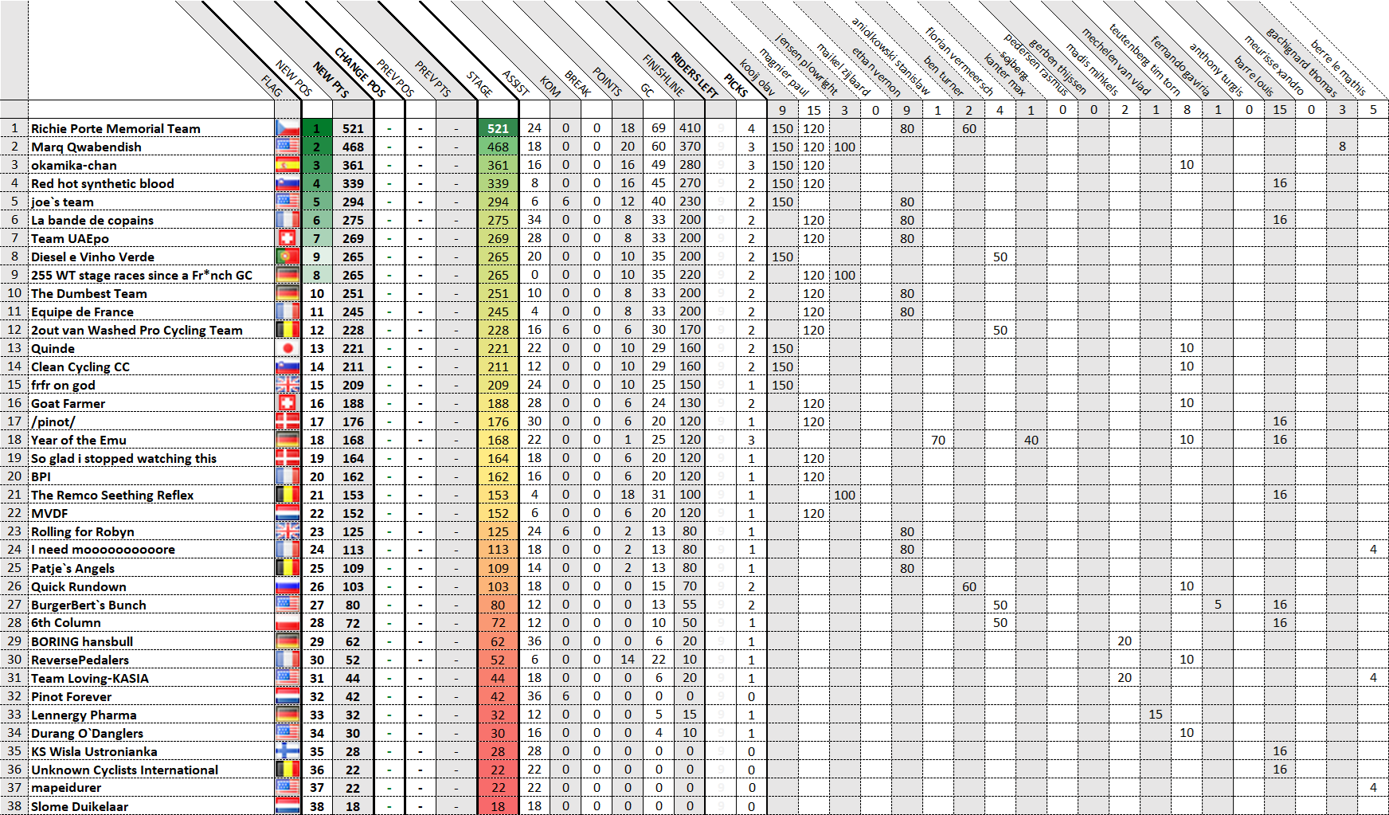Select the 70 cell in Year of the Emu row

938,440
